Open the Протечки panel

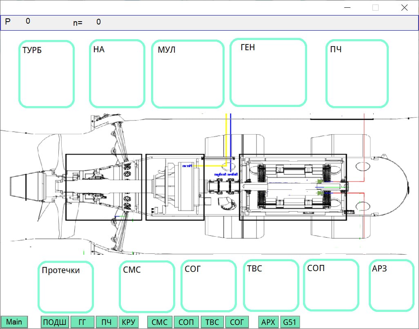pos(66,287)
